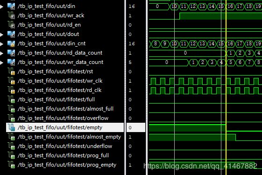Click the prog_empty signal icon
The height and width of the screenshot is (175, 262).
click(x=12, y=165)
